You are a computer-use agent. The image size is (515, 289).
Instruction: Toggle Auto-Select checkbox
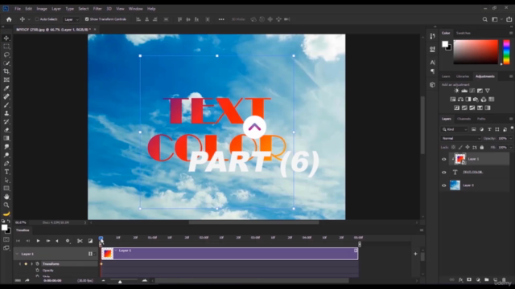point(37,19)
